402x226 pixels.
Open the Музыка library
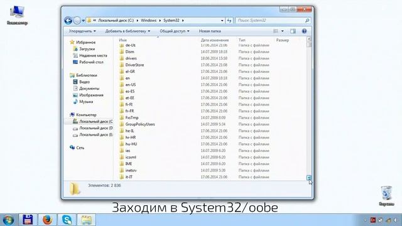pos(86,102)
